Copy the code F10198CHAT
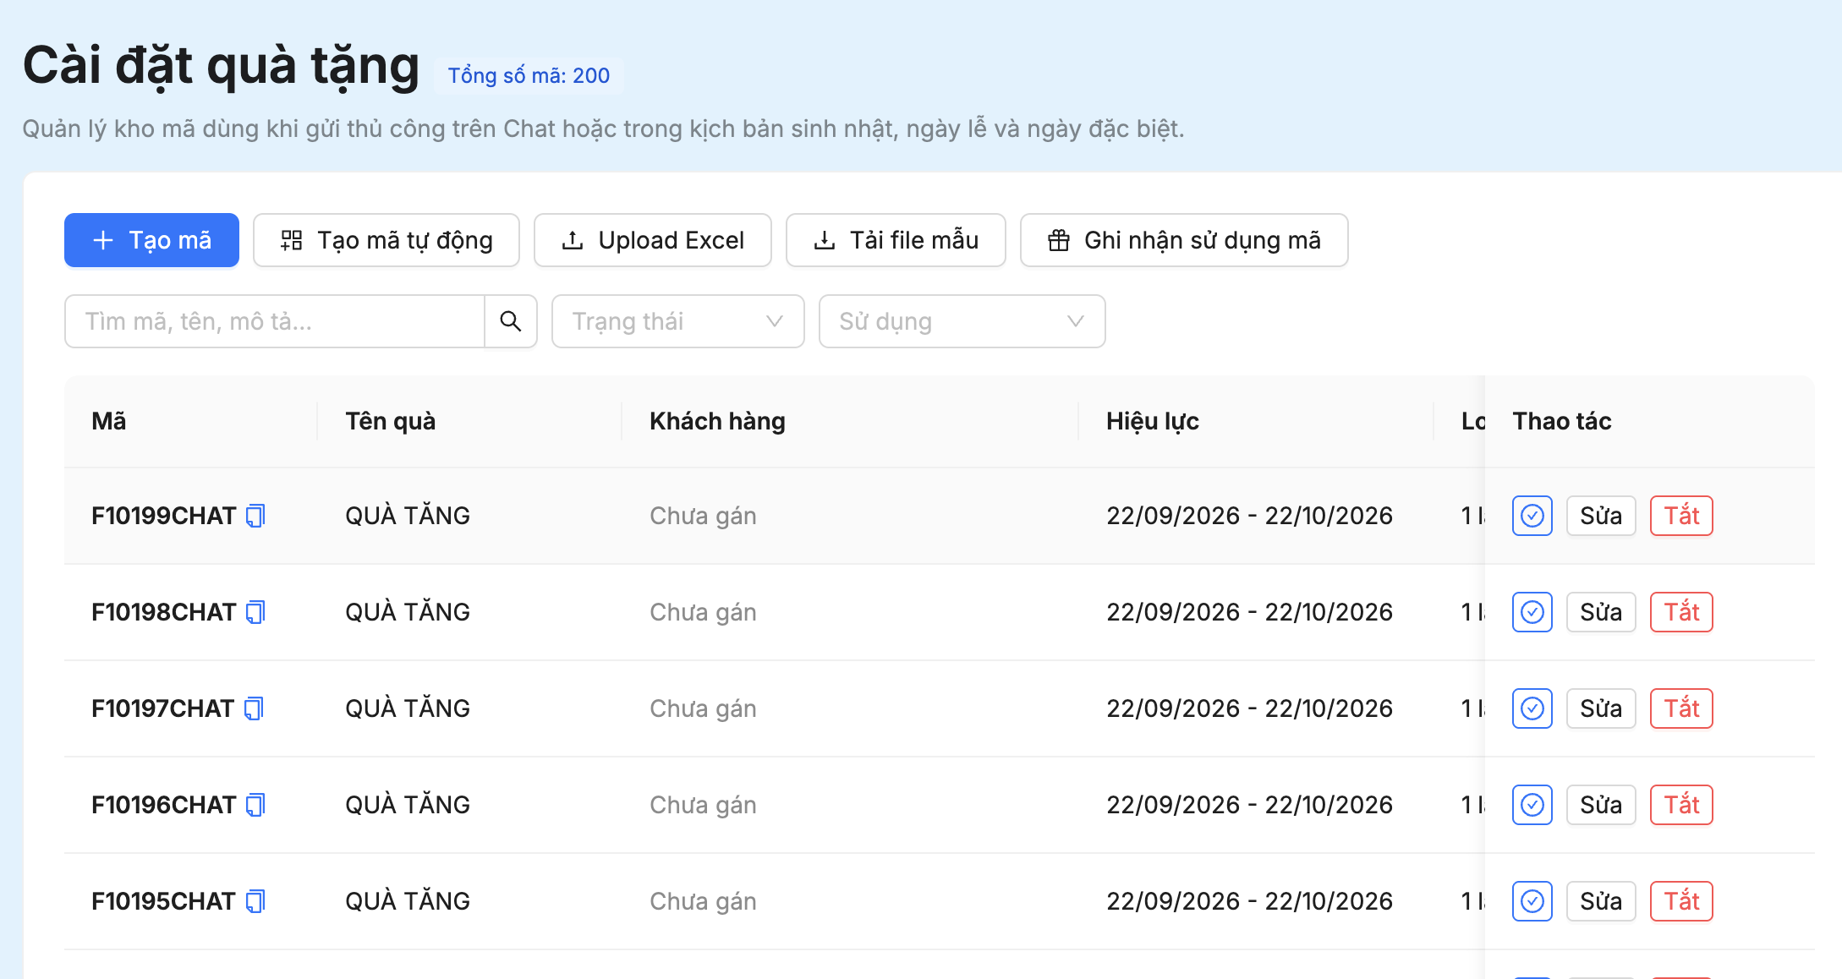Viewport: 1842px width, 979px height. [255, 612]
